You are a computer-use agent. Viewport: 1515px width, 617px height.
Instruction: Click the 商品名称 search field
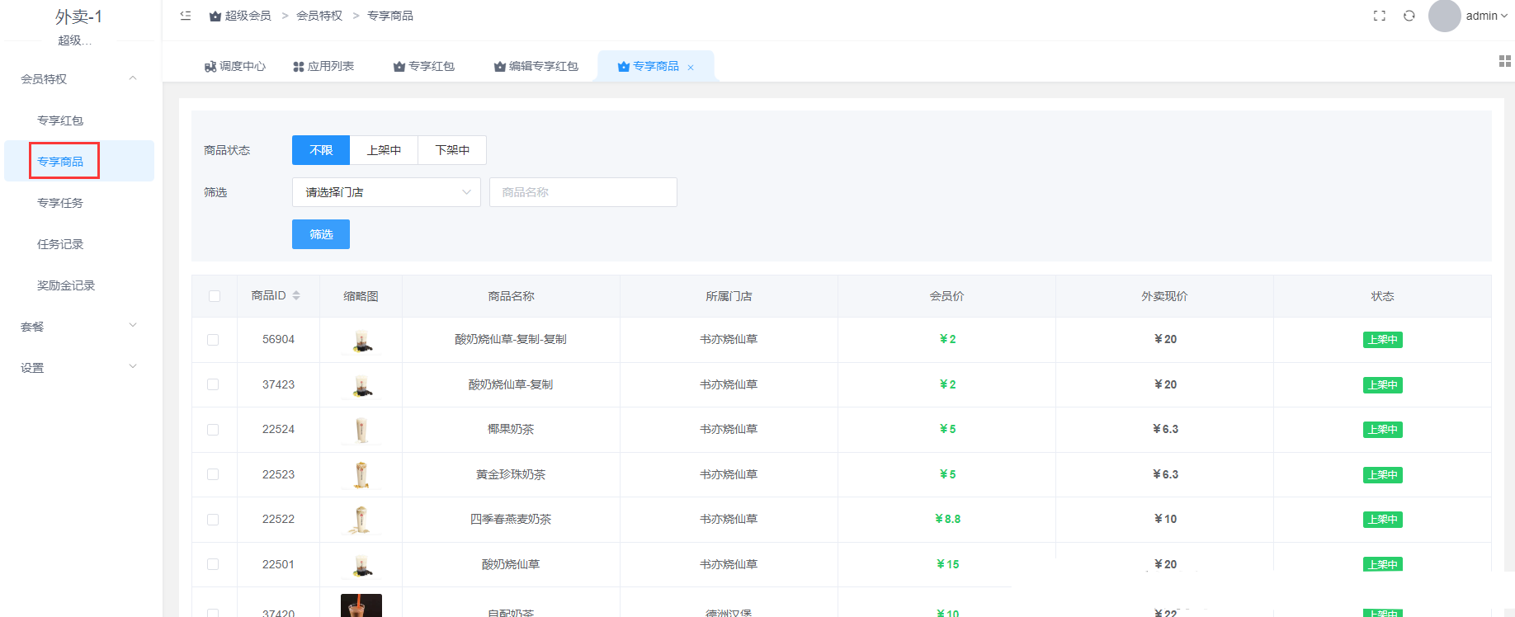(583, 192)
